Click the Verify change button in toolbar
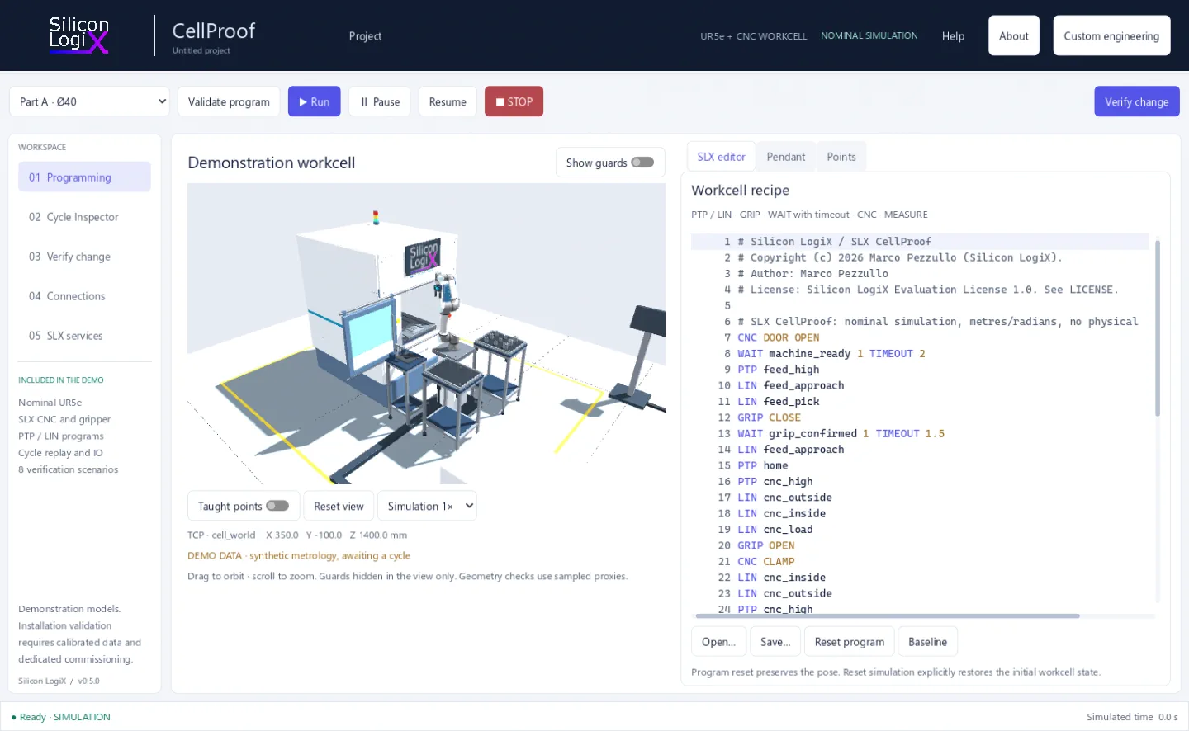Image resolution: width=1189 pixels, height=731 pixels. pos(1137,101)
